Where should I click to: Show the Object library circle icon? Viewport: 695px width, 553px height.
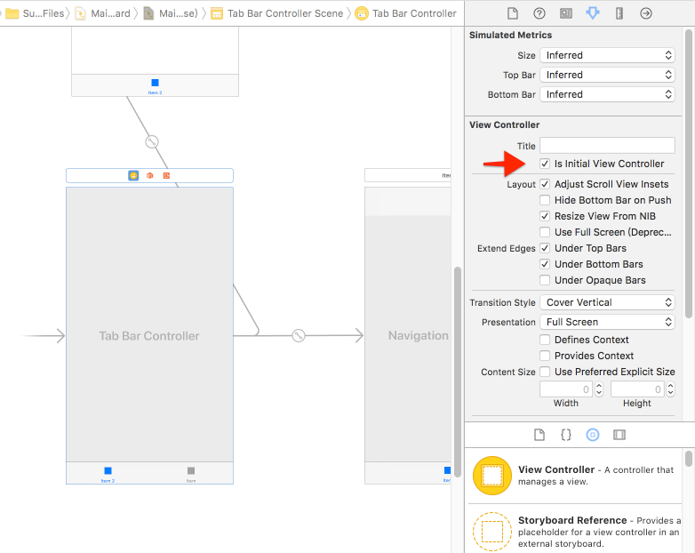point(593,435)
